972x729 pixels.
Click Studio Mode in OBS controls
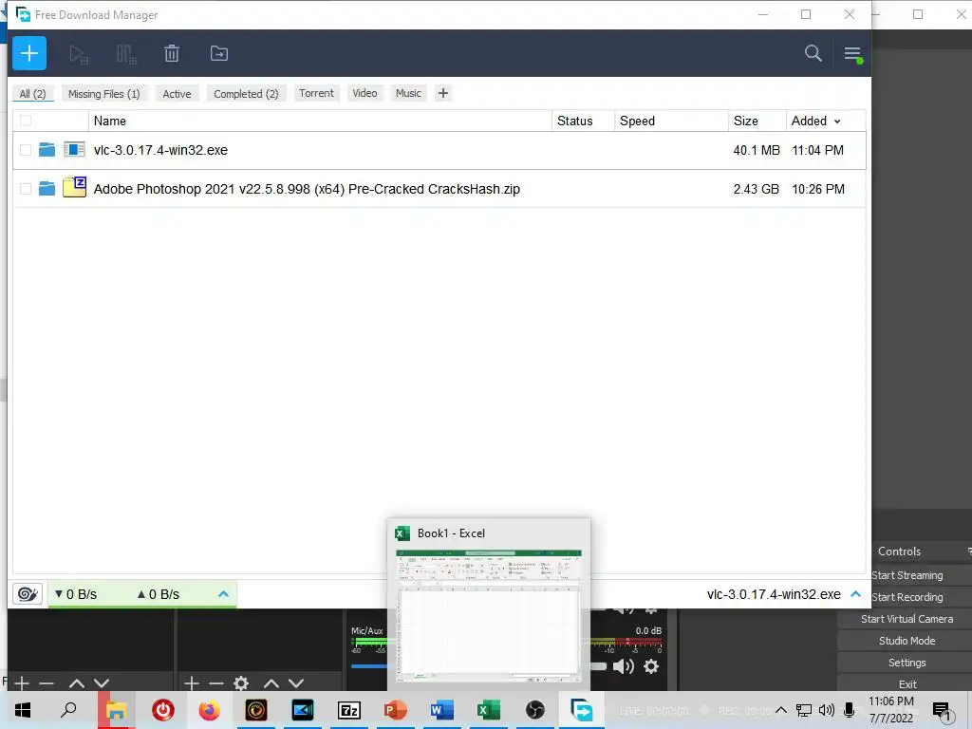[907, 641]
